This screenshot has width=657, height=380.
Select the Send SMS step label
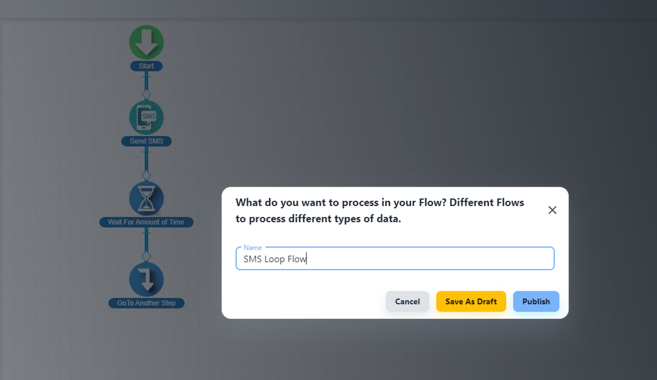point(146,141)
